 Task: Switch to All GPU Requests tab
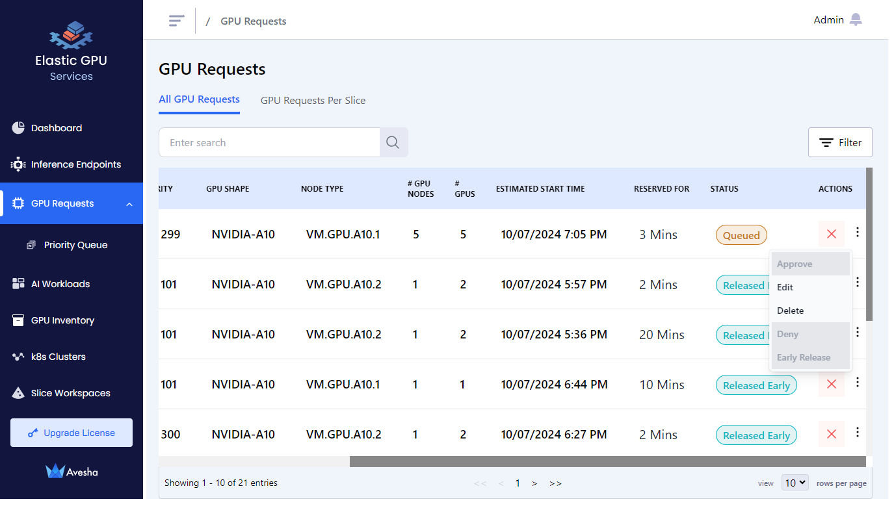199,99
